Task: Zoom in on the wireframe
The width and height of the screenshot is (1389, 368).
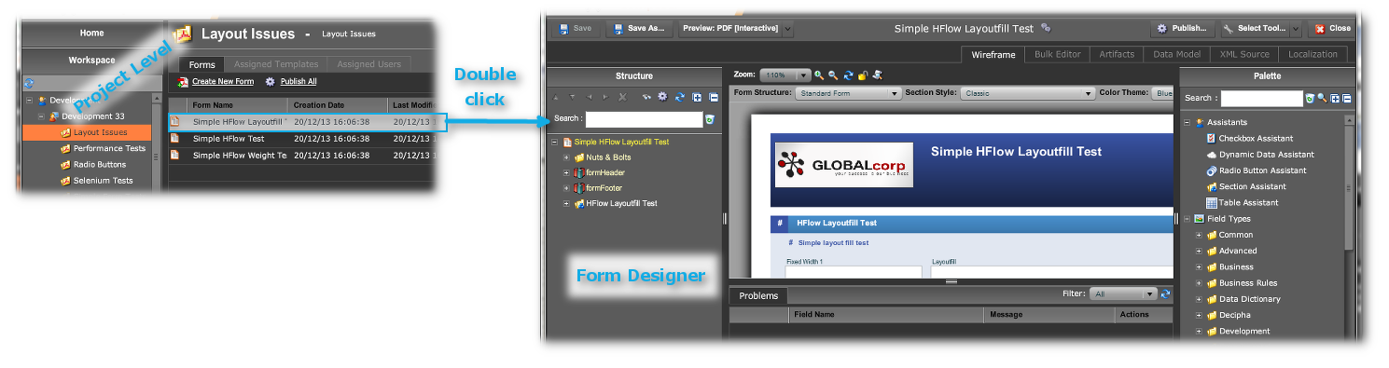Action: click(x=819, y=75)
